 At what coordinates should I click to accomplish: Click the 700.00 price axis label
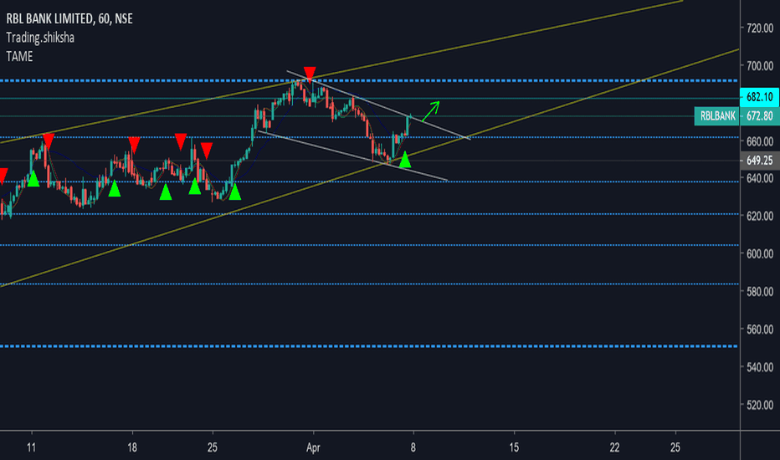point(760,65)
